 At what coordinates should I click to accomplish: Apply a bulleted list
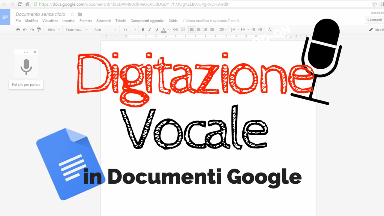pyautogui.click(x=243, y=30)
